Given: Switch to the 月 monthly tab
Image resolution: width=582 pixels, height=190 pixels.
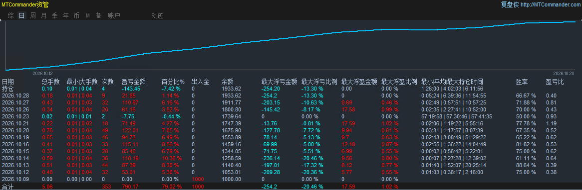Looking at the screenshot, I should coord(44,15).
